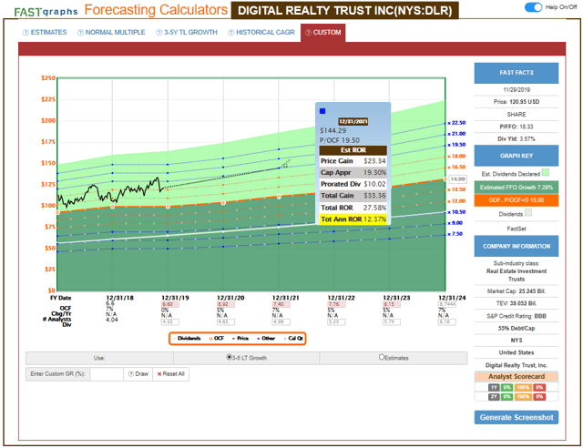The height and width of the screenshot is (448, 583).
Task: Click the 12/31/2021 date label in tooltip
Action: click(x=353, y=122)
